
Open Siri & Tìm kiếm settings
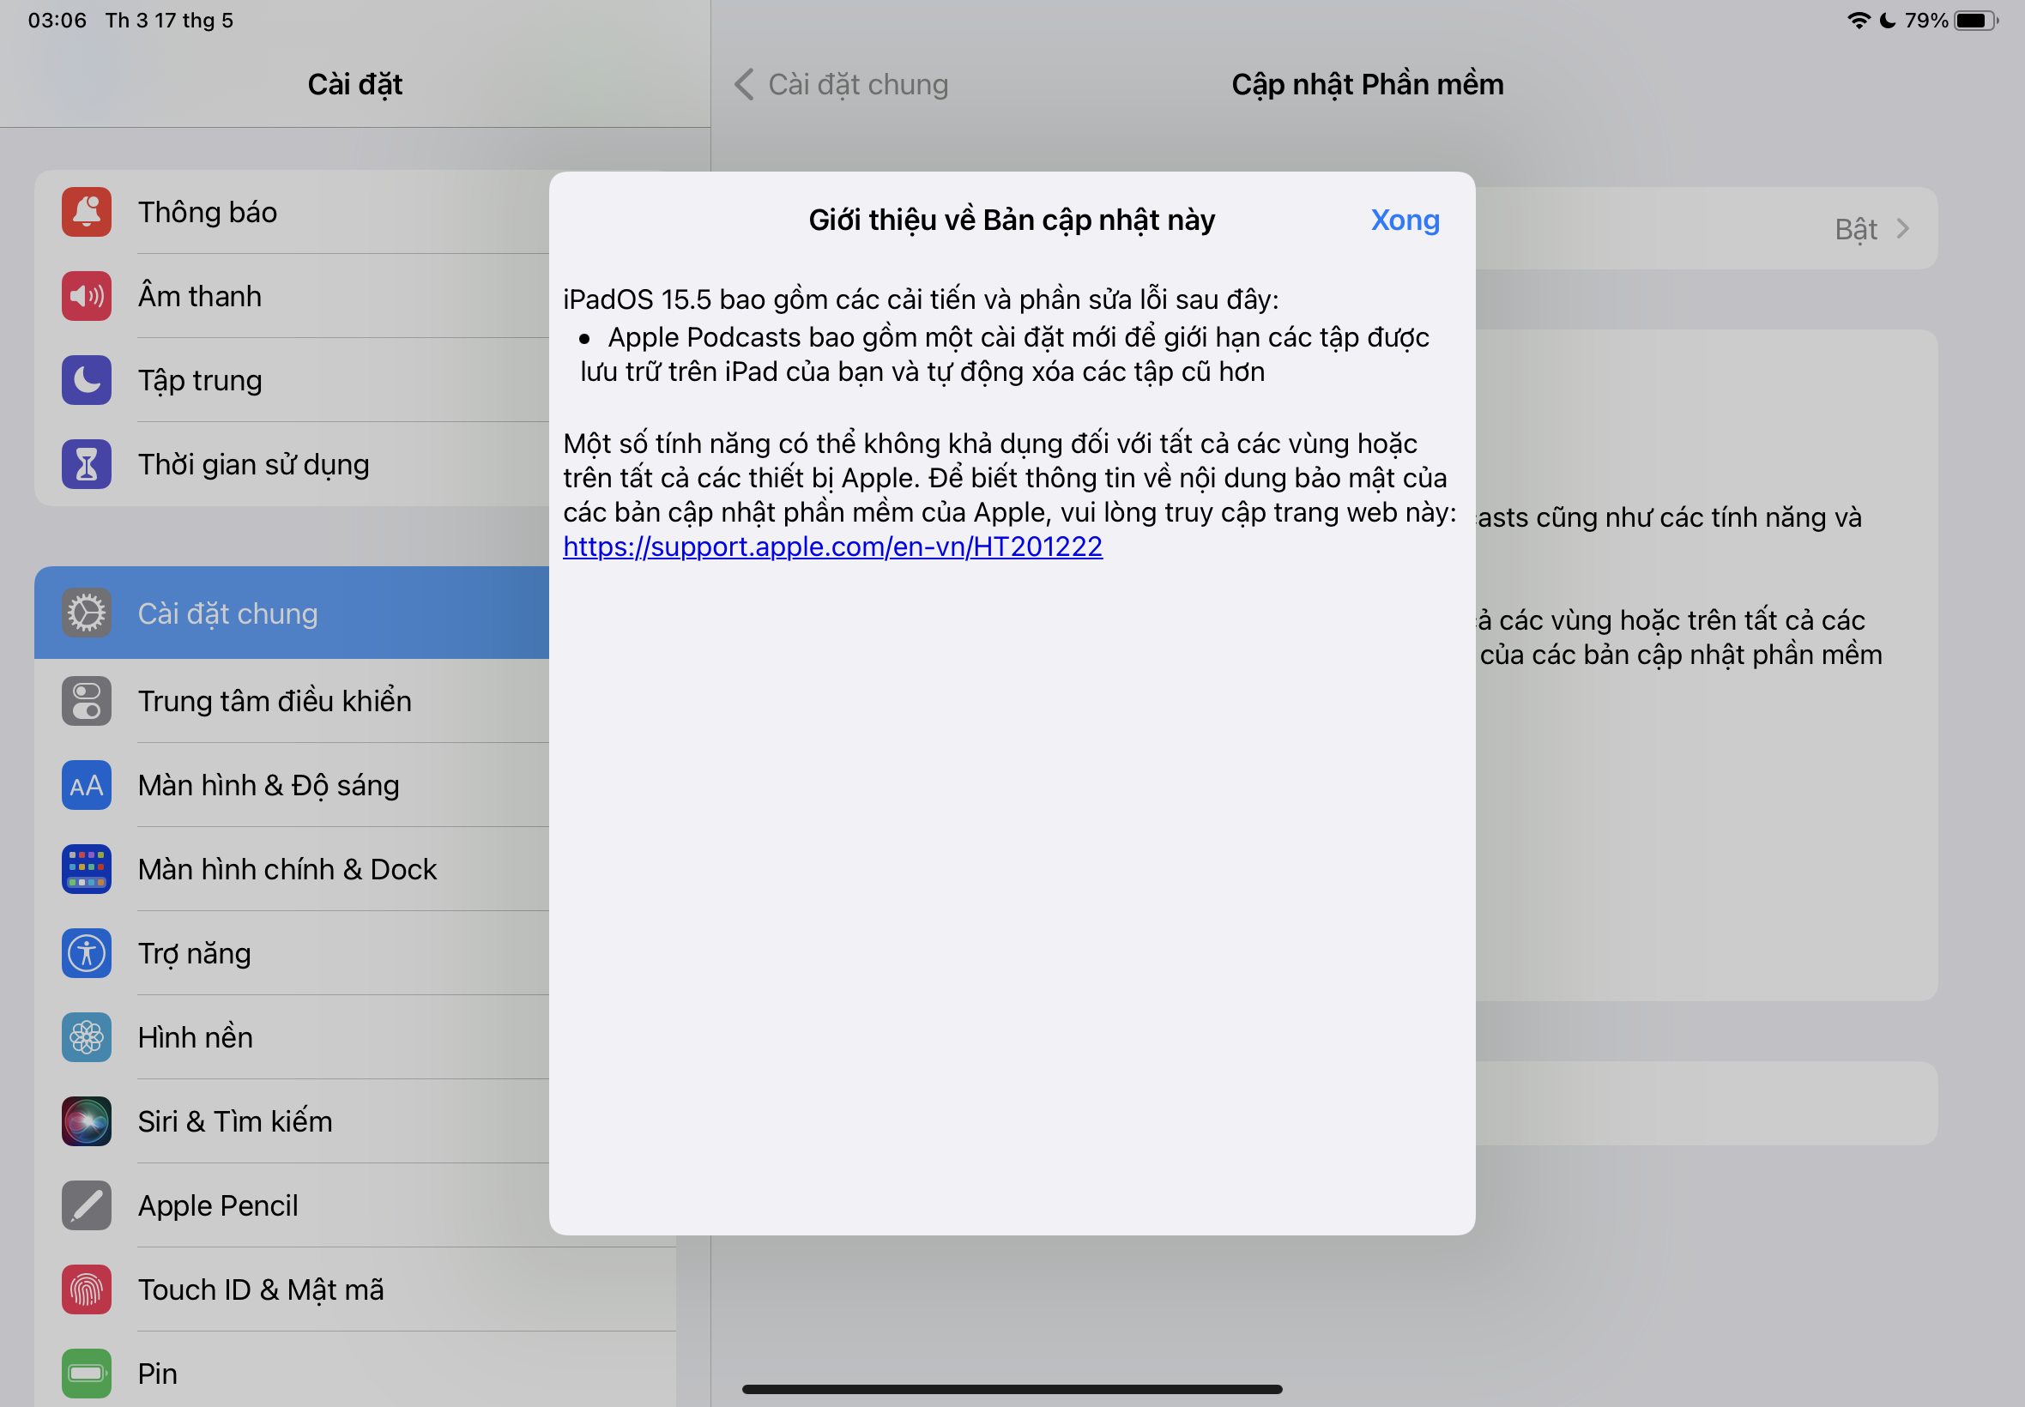point(292,1121)
